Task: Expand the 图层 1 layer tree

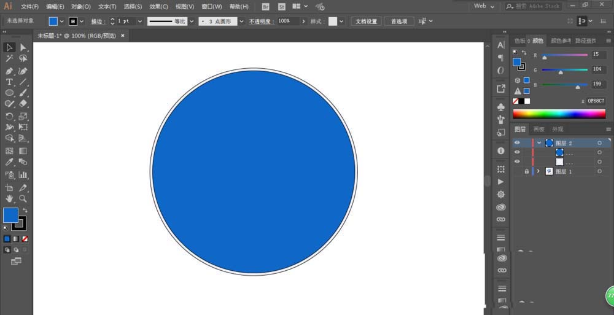Action: [x=538, y=172]
